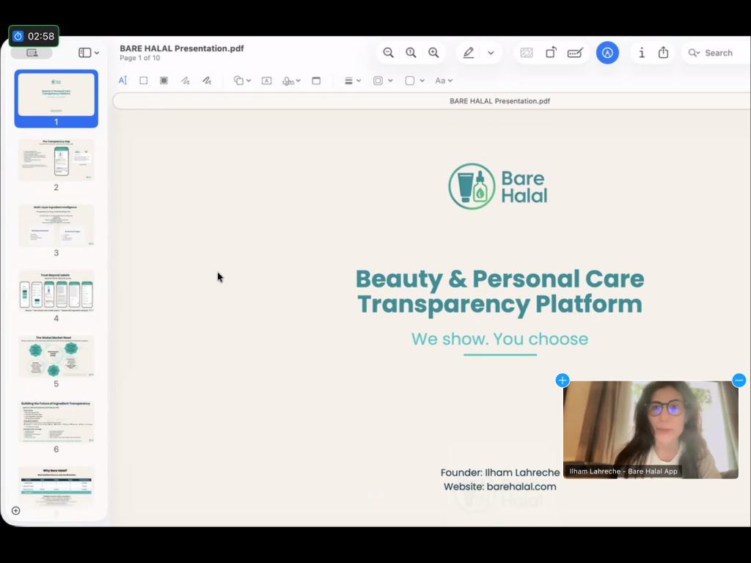Open the Share menu icon
751x563 pixels.
(663, 53)
